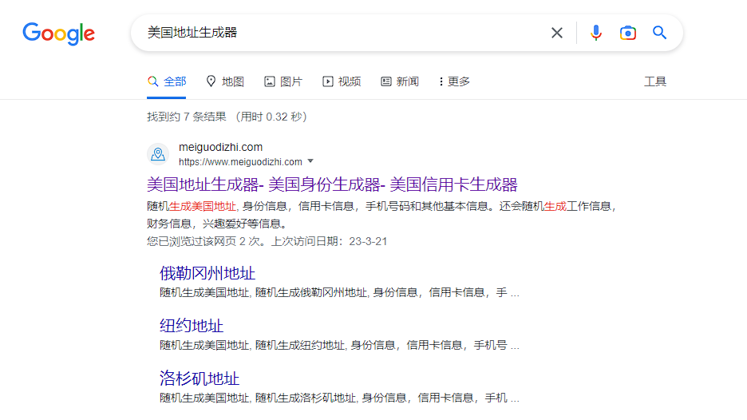Click the description under 俄勒冈州地址

pyautogui.click(x=339, y=292)
